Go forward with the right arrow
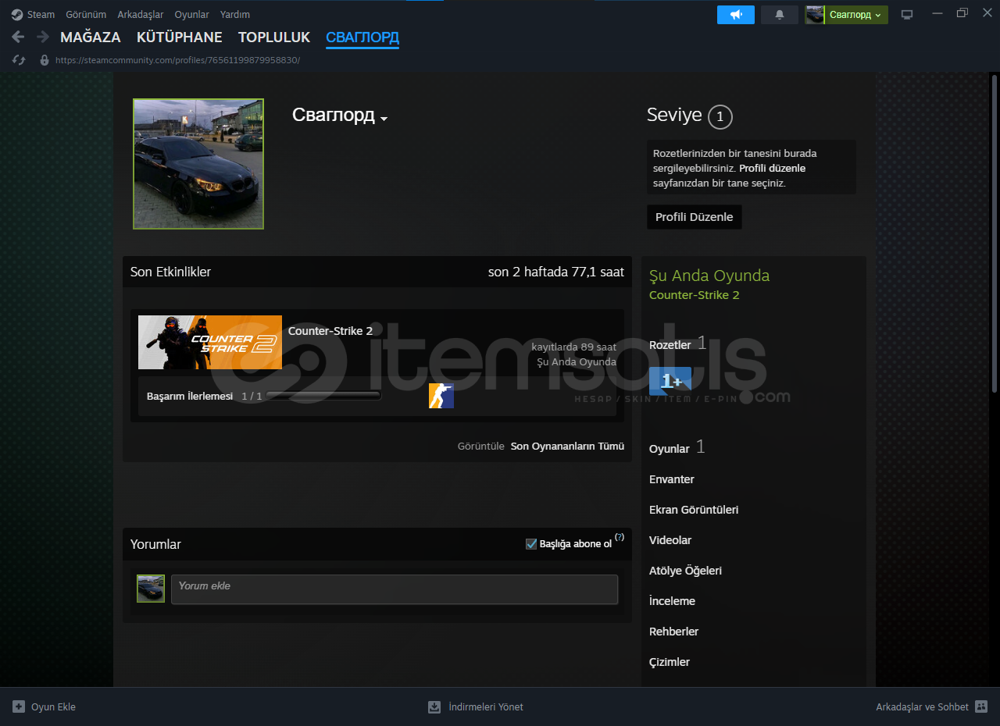The image size is (1000, 726). tap(42, 37)
